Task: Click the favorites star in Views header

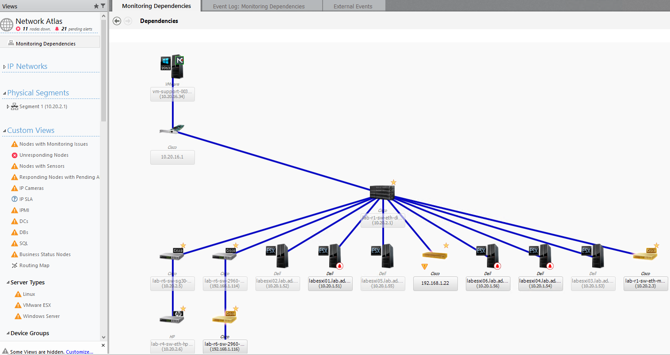Action: 96,6
